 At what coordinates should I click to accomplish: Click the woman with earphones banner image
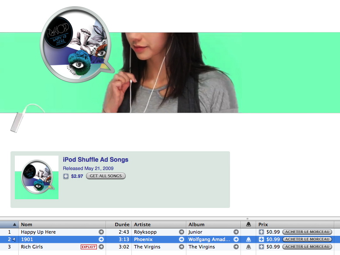click(x=170, y=72)
